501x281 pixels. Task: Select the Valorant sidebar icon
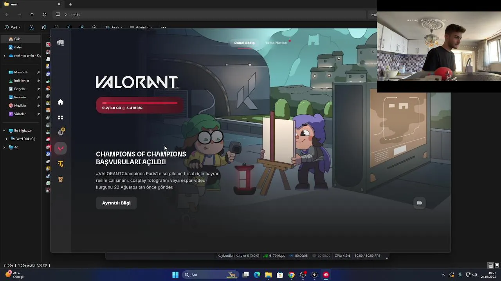click(x=61, y=148)
